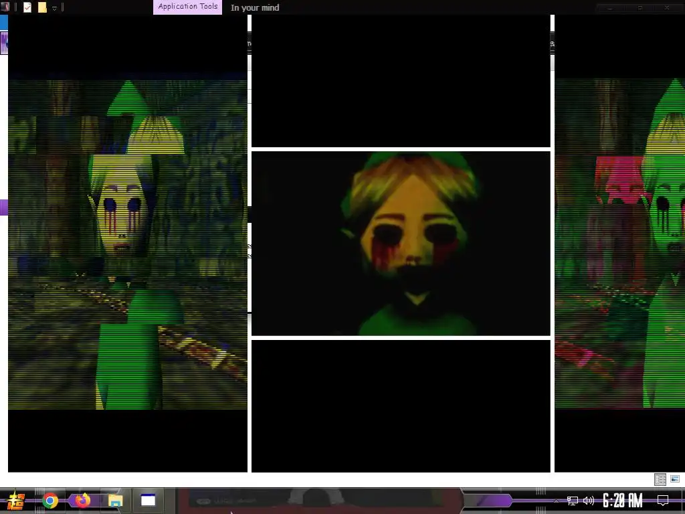
Task: Click the window icon beside the quick access toolbar
Action: [x=5, y=7]
